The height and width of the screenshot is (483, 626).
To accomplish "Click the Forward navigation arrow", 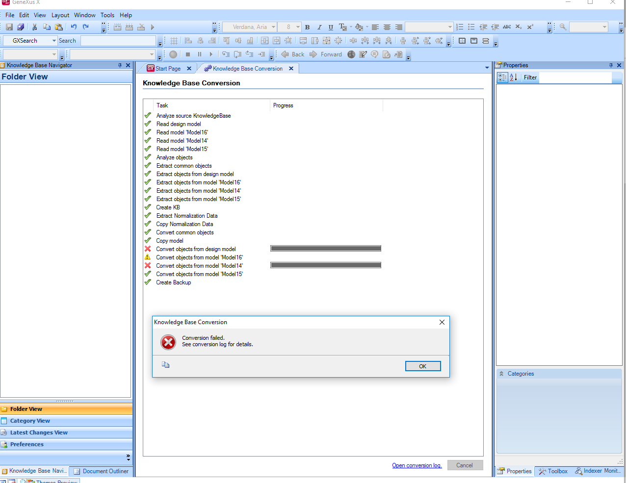I will pos(326,54).
